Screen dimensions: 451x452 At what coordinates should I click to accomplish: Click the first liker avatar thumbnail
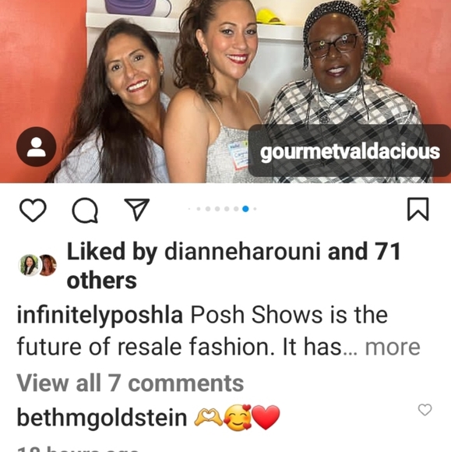[x=29, y=265]
